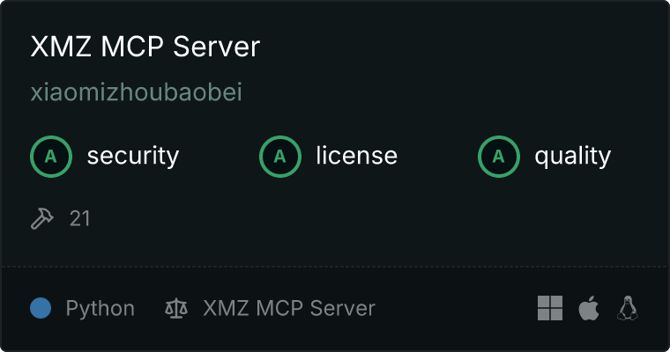Click the quality grade A badge
This screenshot has height=352, width=670.
pos(499,157)
